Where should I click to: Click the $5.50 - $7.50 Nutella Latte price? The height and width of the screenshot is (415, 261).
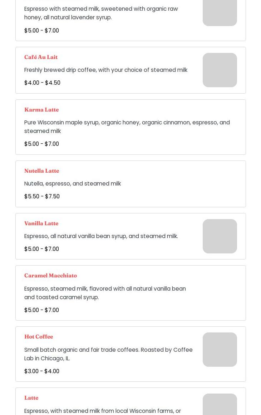(42, 197)
